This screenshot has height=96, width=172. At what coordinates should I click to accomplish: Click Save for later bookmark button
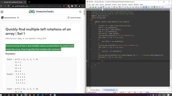(x=74, y=18)
